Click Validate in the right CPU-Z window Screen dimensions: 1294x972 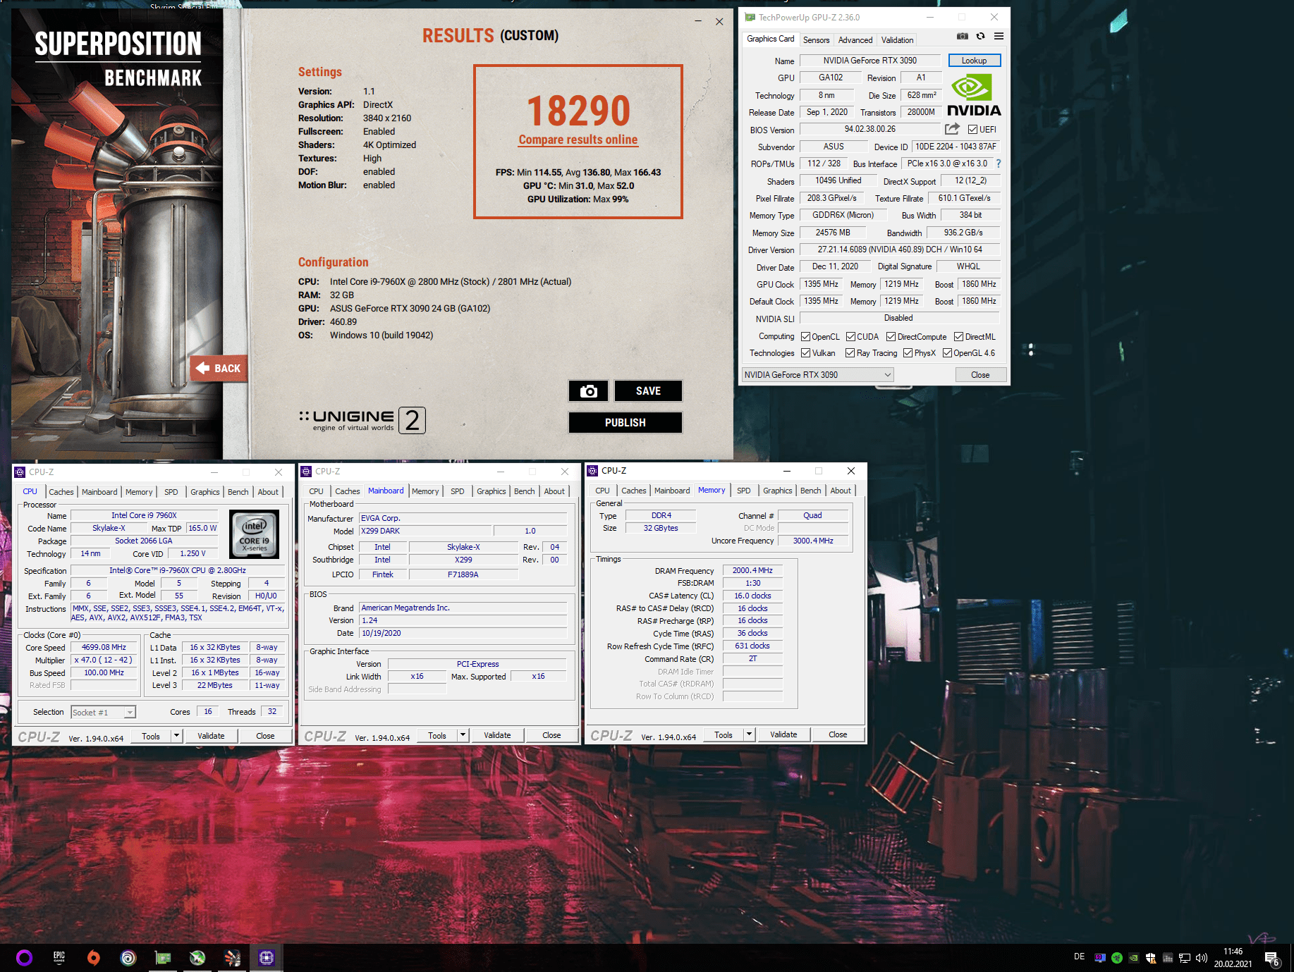click(x=783, y=734)
